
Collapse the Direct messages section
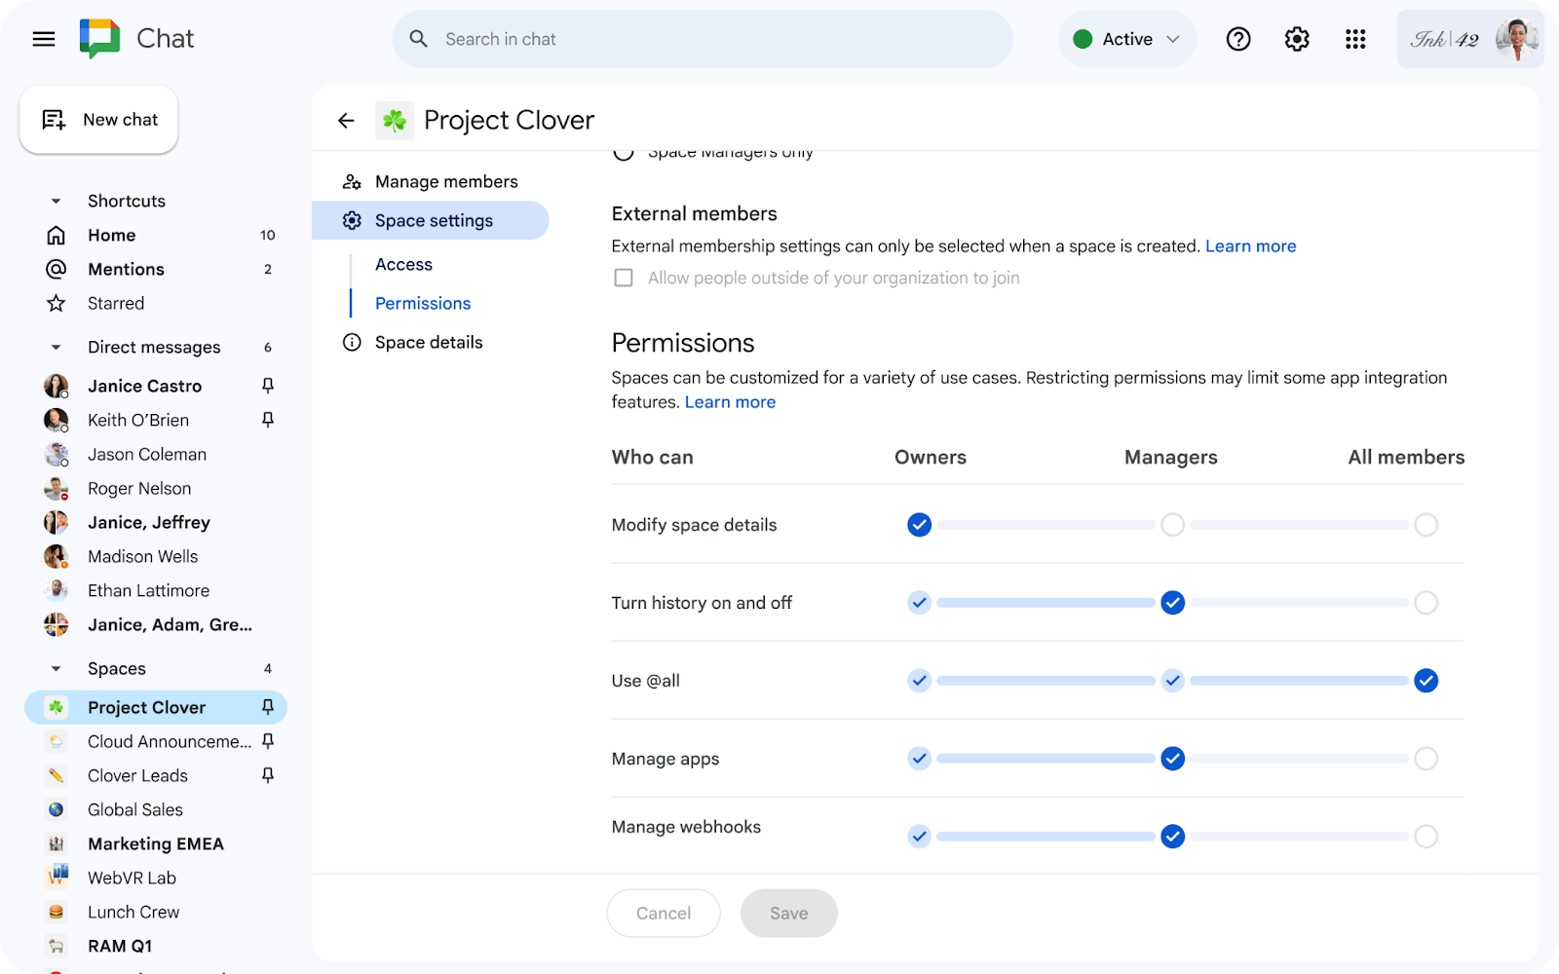point(56,348)
